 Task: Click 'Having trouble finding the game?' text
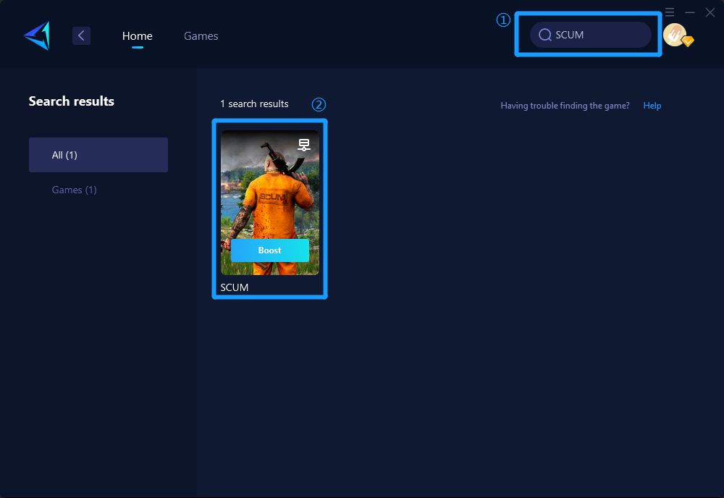(x=565, y=106)
